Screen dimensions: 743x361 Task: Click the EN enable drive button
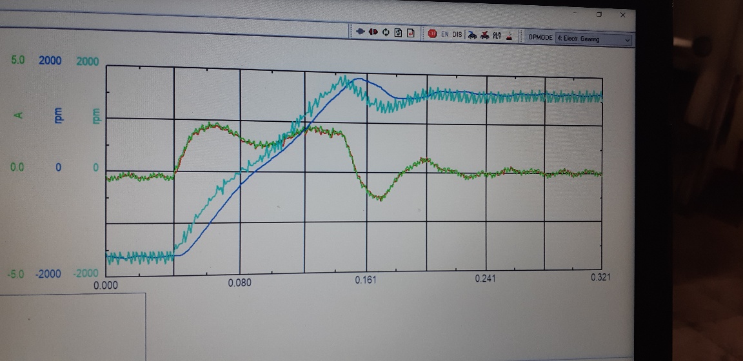click(x=445, y=34)
